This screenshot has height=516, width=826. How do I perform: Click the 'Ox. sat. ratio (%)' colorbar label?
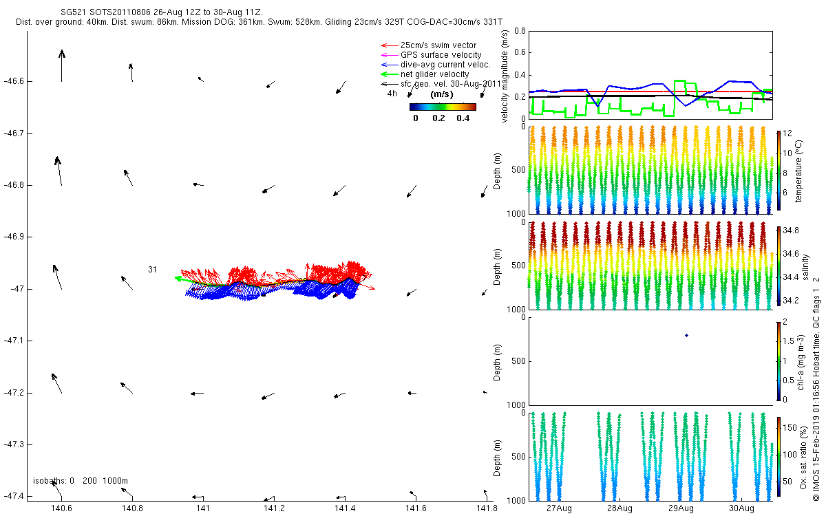(x=803, y=458)
